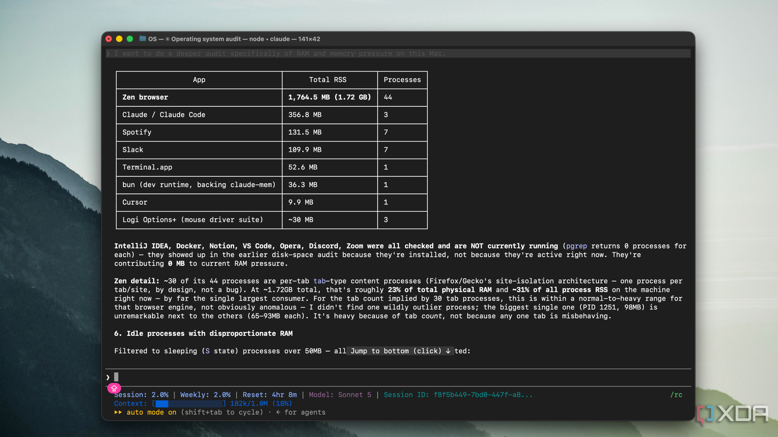Image resolution: width=778 pixels, height=437 pixels.
Task: Click the '6. Idle processes with disproportionate RAM' heading
Action: [203, 333]
